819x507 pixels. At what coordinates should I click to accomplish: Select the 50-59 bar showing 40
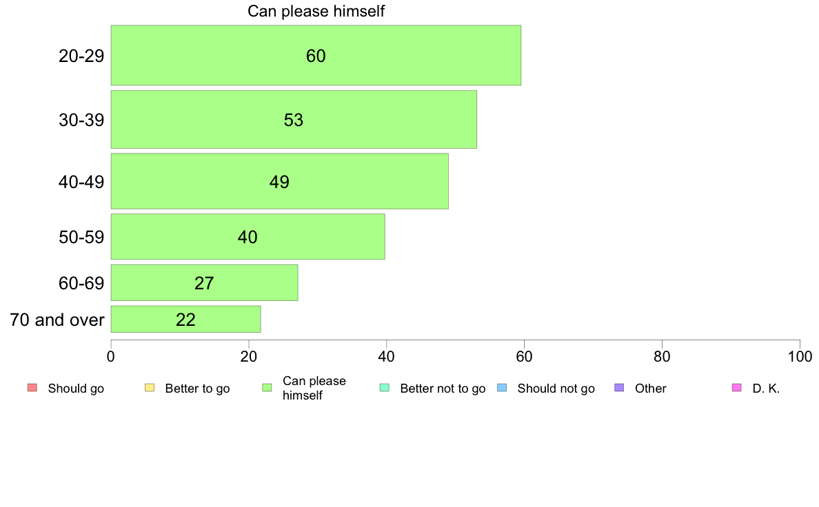247,236
